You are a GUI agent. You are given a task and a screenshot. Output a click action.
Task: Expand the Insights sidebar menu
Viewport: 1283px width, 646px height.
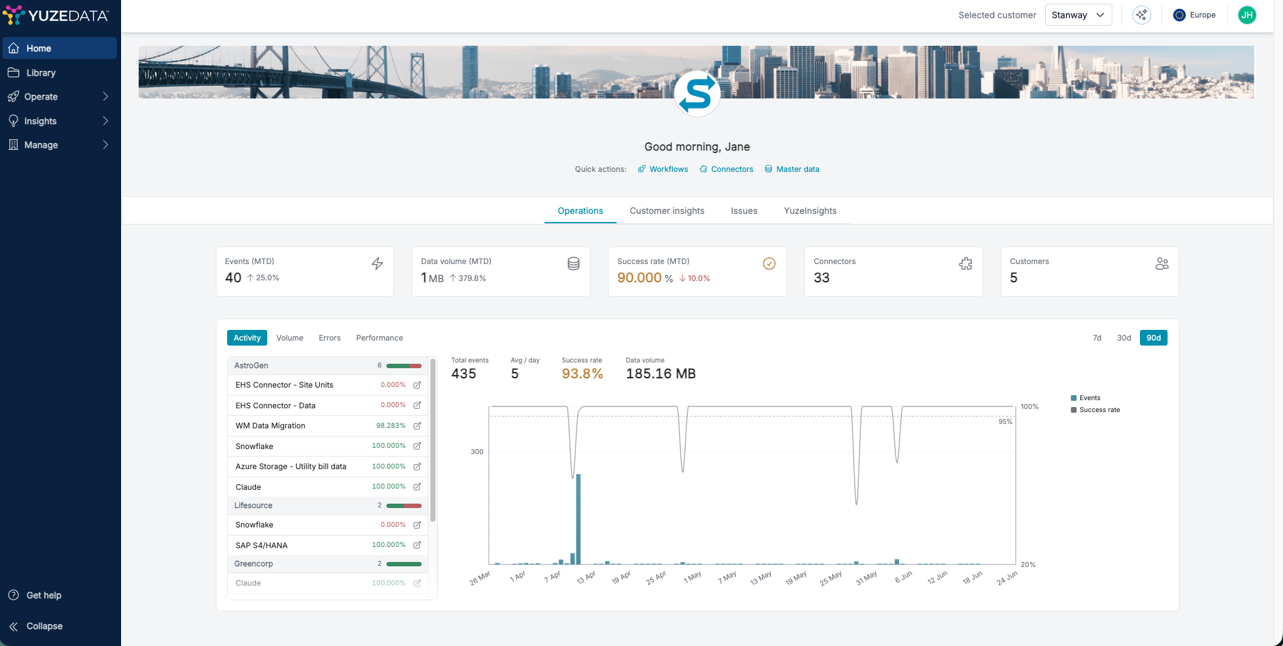pyautogui.click(x=58, y=121)
